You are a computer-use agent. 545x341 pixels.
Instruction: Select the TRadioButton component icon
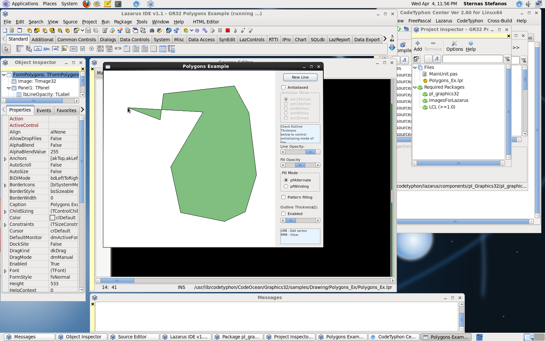[91, 49]
